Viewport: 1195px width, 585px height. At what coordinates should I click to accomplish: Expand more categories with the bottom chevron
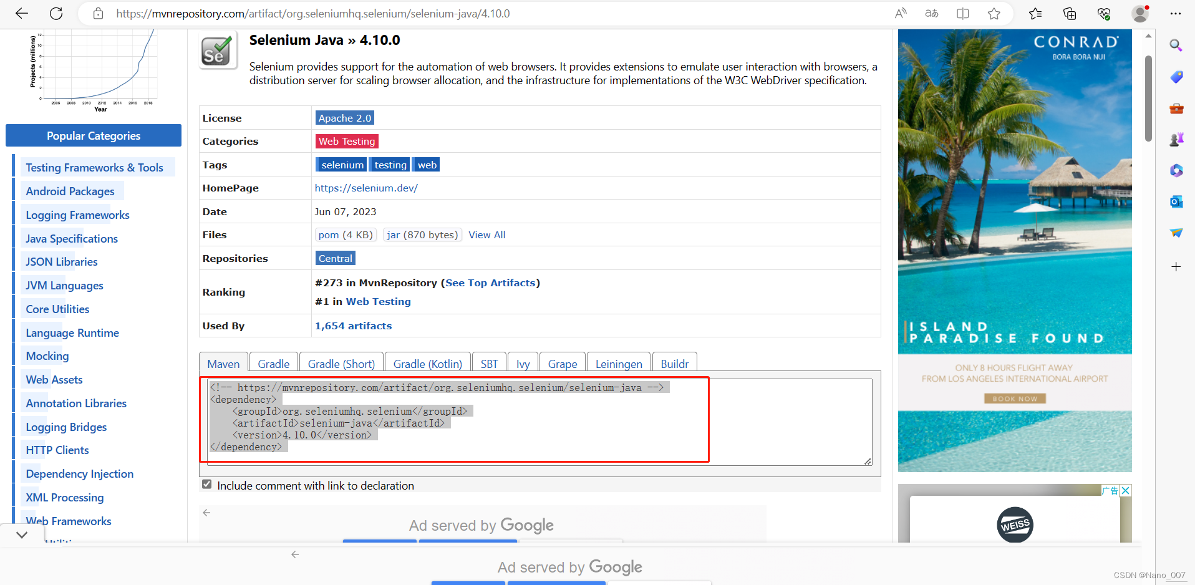[22, 534]
